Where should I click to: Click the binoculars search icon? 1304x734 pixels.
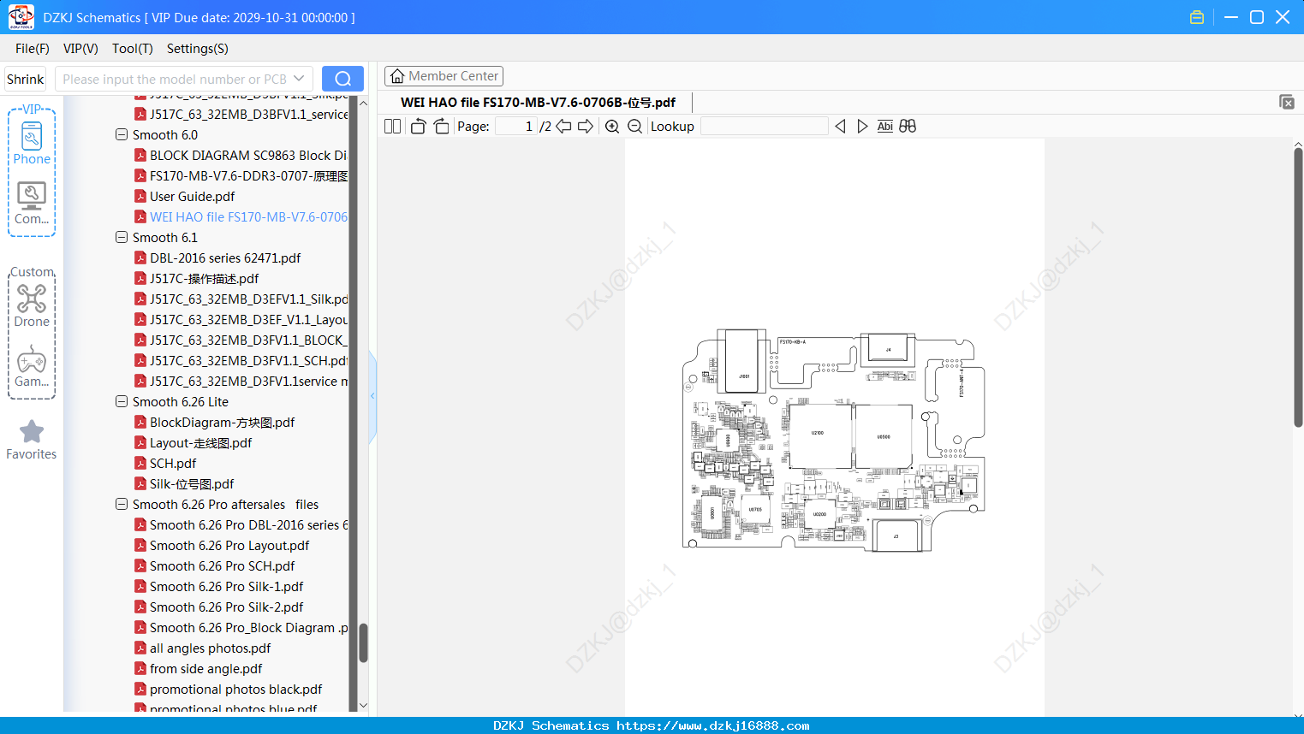908,127
